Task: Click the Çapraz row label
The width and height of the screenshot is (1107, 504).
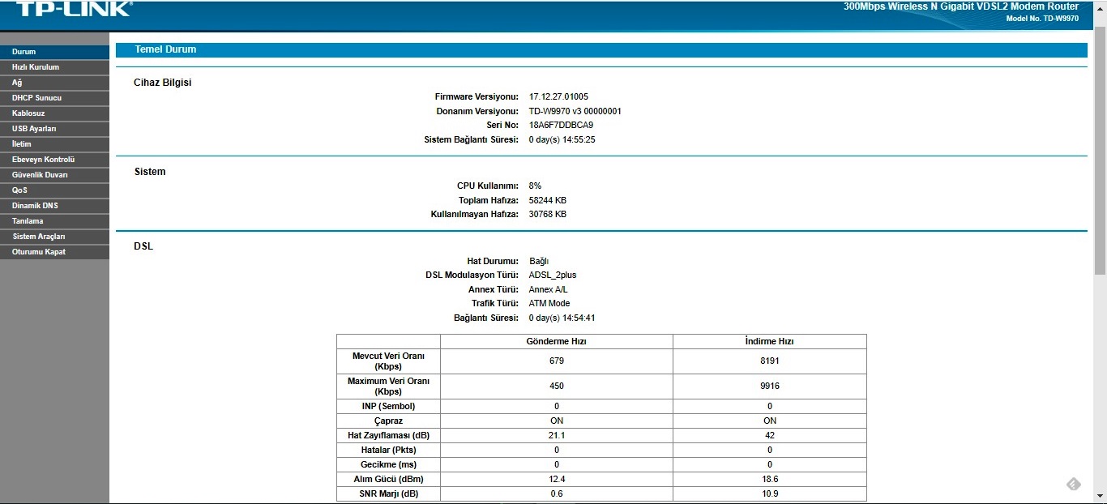Action: point(389,421)
